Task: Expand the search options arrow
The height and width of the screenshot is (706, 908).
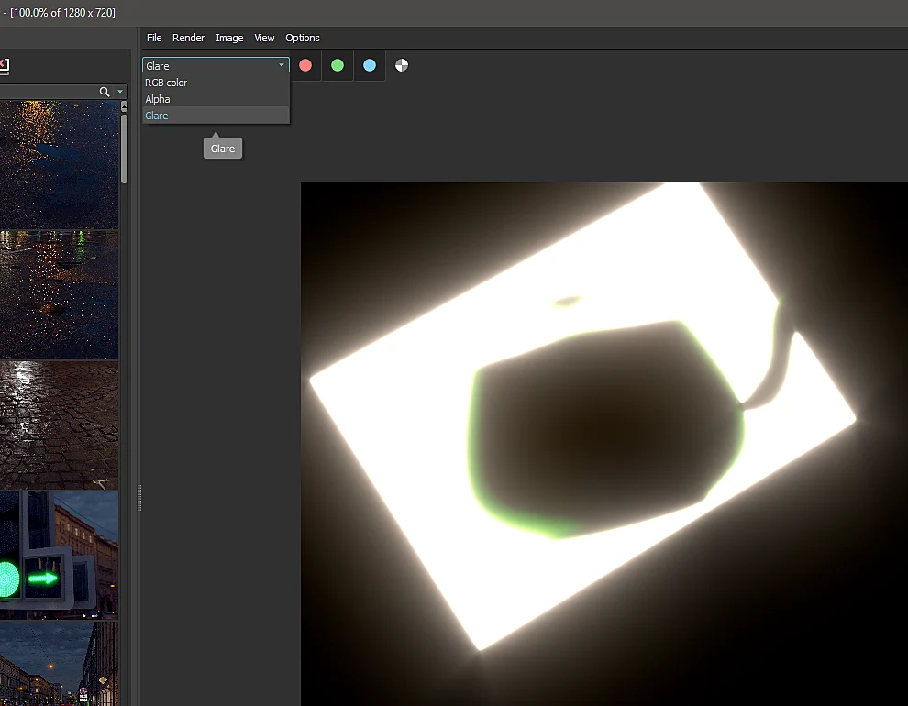Action: (x=120, y=92)
